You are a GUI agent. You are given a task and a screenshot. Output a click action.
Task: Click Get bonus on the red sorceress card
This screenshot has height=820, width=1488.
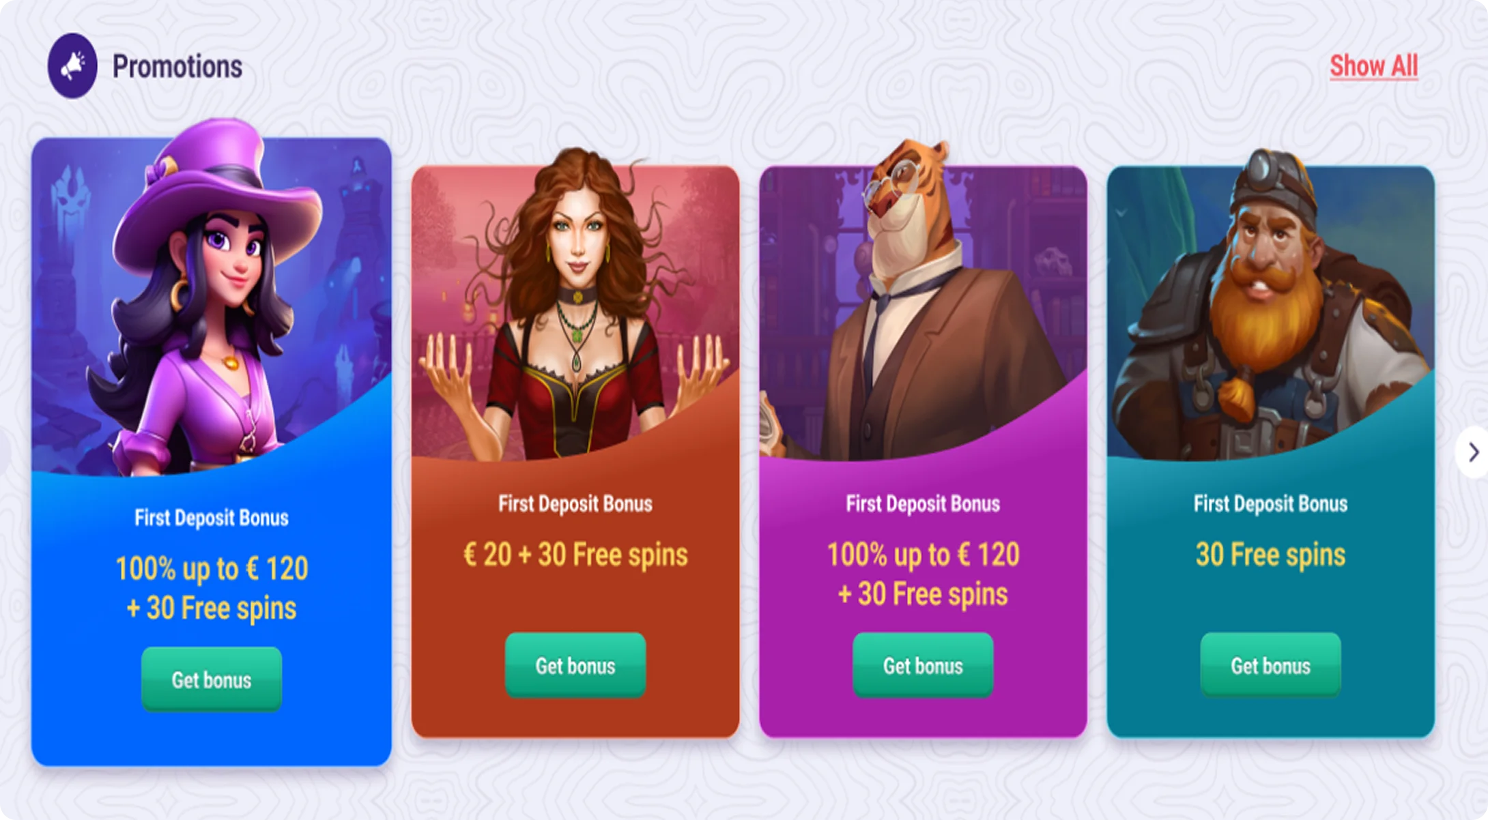point(575,665)
